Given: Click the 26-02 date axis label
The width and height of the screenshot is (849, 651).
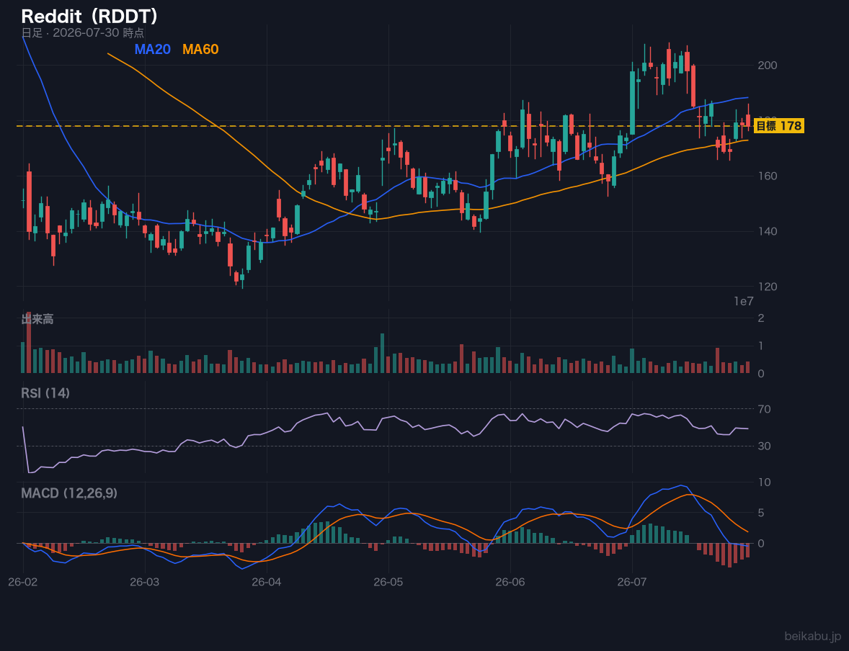Looking at the screenshot, I should coord(23,583).
